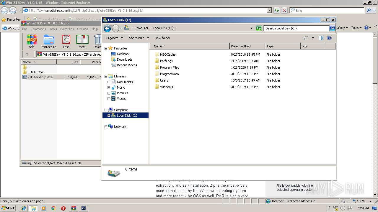Image resolution: width=378 pixels, height=212 pixels.
Task: Click Internet Explorer back button
Action: (4, 11)
